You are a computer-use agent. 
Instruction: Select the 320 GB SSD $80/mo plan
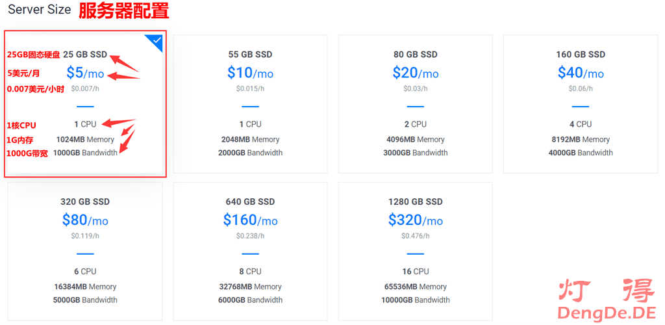pyautogui.click(x=85, y=251)
